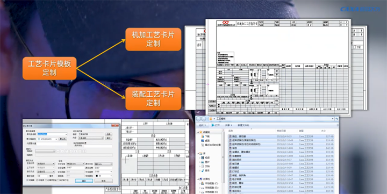Collapse the 收藏夹 tree group

[x=198, y=132]
